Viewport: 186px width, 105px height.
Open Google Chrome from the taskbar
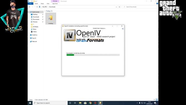tap(90, 103)
